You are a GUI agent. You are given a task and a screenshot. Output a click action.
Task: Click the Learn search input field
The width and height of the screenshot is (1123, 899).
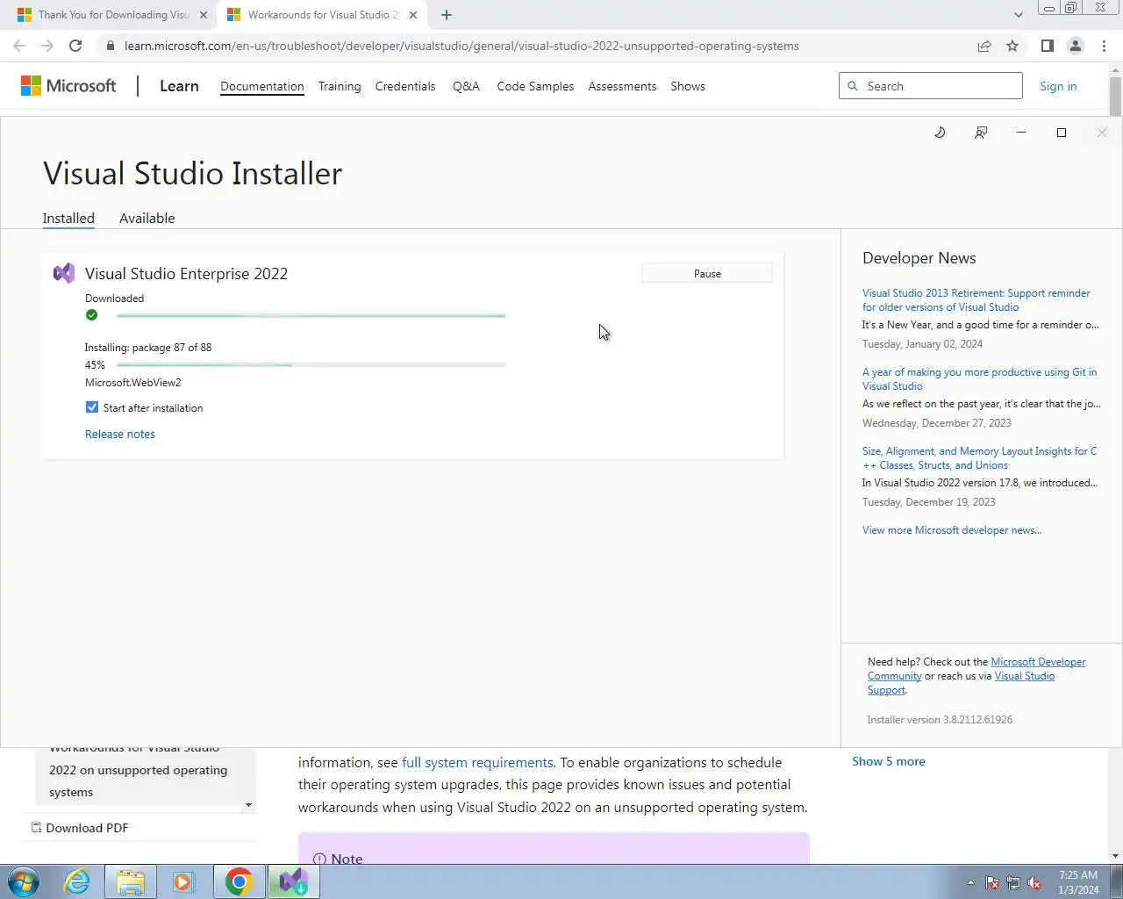pos(931,86)
